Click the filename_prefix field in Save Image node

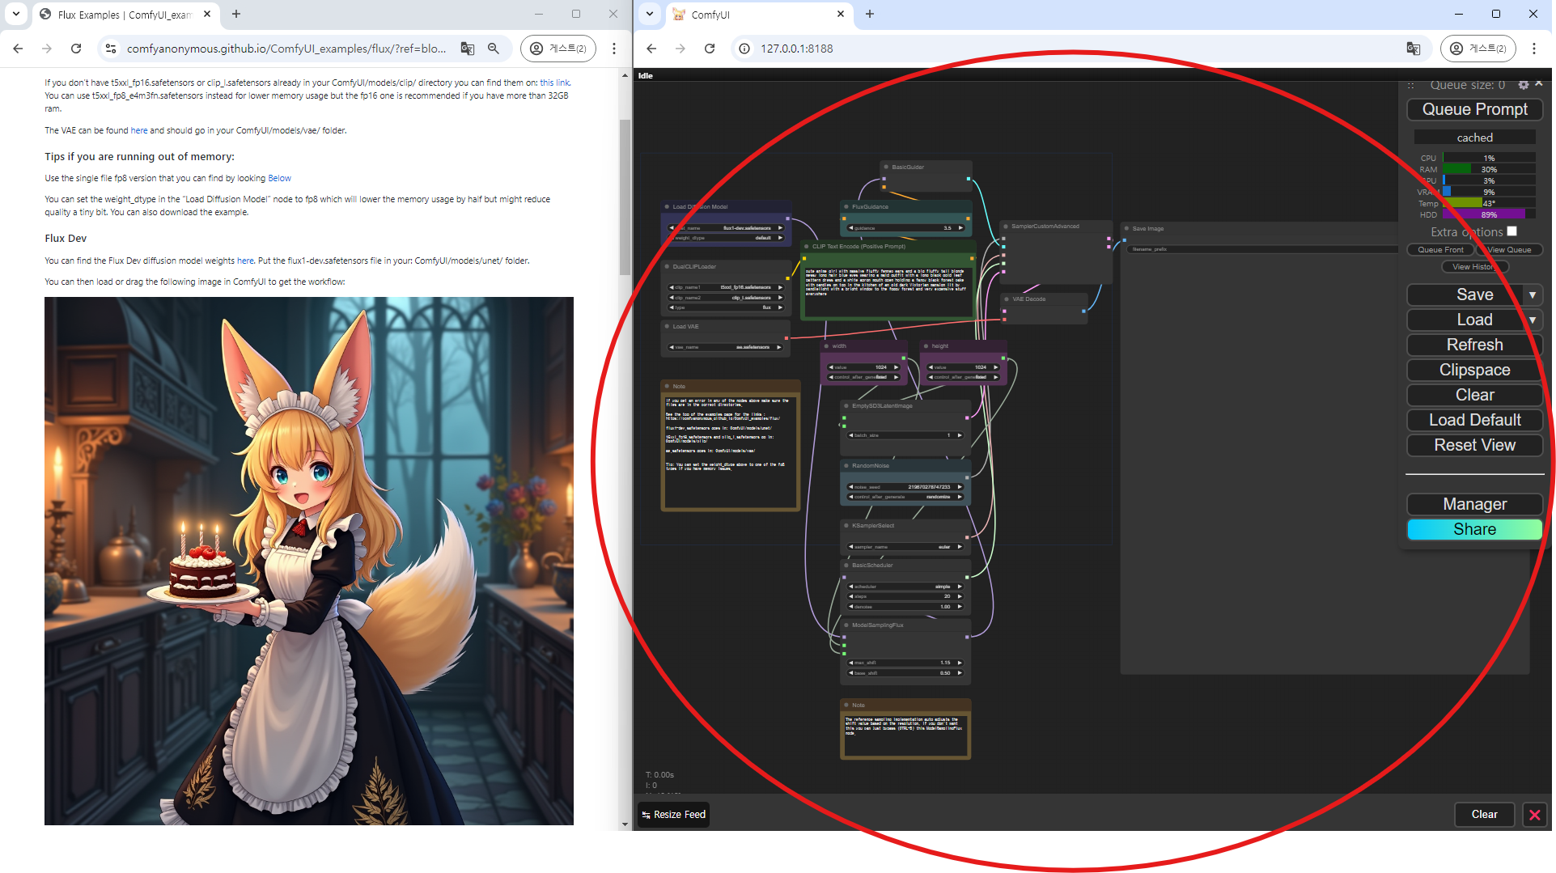pyautogui.click(x=1262, y=249)
